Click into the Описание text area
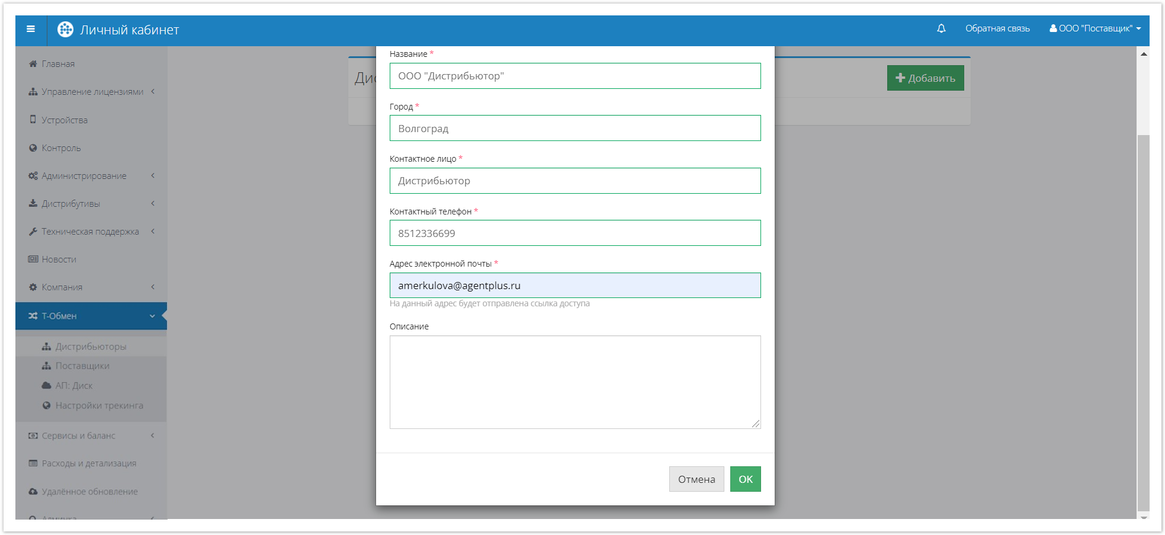 [x=575, y=382]
